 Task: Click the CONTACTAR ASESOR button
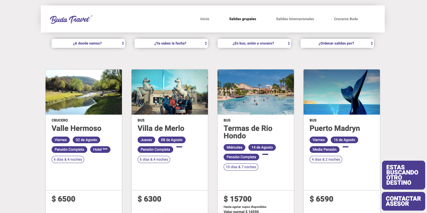click(403, 201)
